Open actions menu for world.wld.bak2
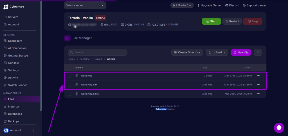The height and width of the screenshot is (136, 288). pyautogui.click(x=258, y=94)
